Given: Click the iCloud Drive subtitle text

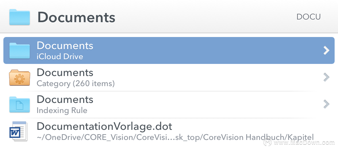Looking at the screenshot, I should (x=60, y=57).
